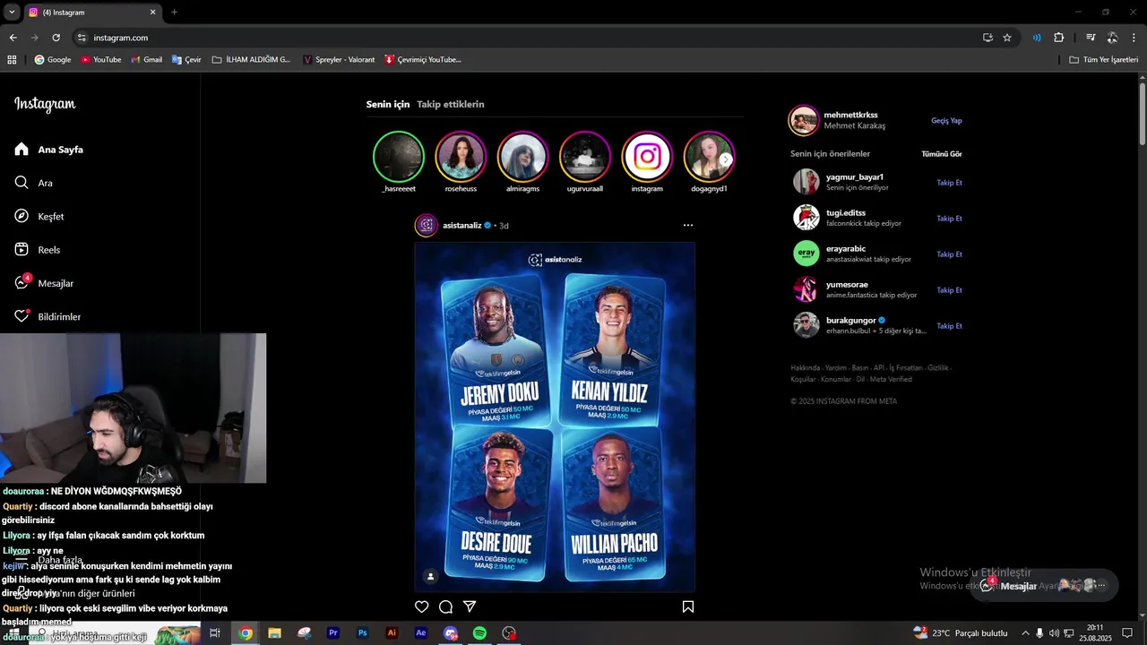Image resolution: width=1147 pixels, height=645 pixels.
Task: Go back with browser back arrow
Action: coord(13,38)
